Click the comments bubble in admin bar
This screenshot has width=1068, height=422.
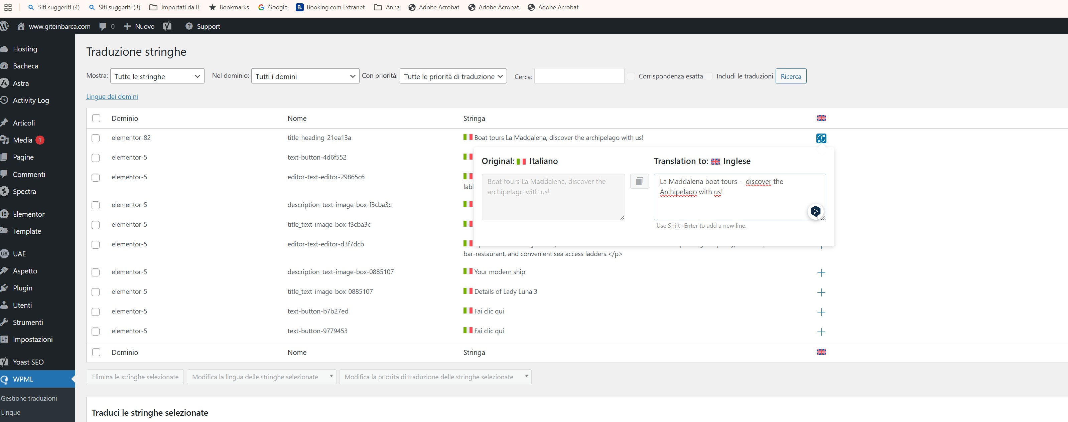[x=103, y=26]
